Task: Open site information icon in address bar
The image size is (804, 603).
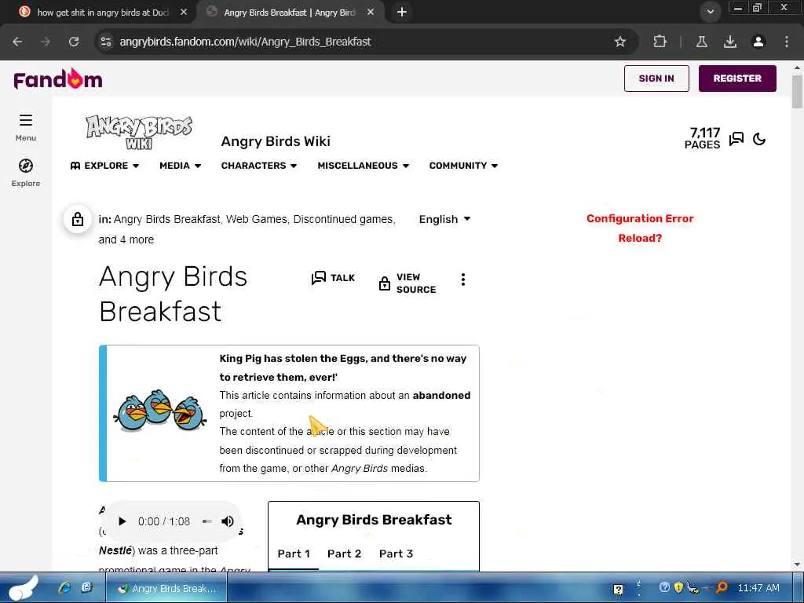Action: point(106,42)
